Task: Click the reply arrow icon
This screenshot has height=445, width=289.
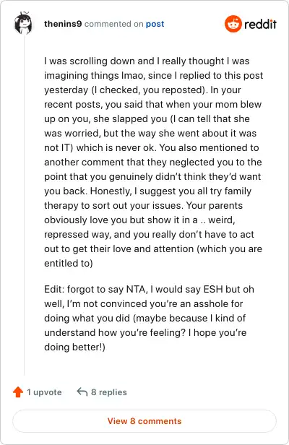Action: [x=82, y=392]
